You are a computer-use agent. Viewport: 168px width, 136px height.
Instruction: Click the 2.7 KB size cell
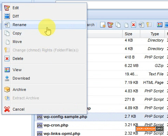[130, 116]
